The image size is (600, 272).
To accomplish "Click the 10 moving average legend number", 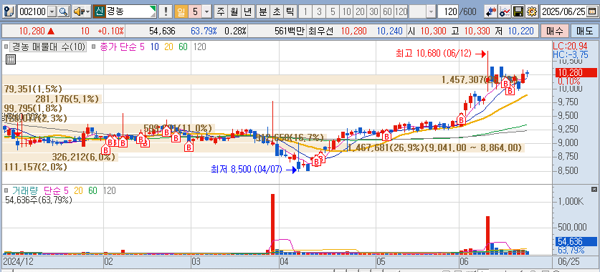I will (155, 47).
